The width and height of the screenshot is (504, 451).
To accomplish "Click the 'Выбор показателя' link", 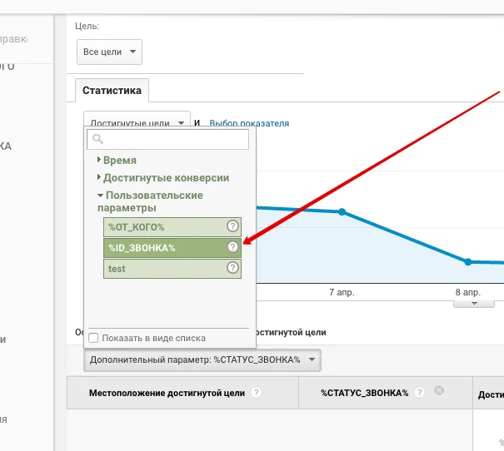I will (x=249, y=123).
